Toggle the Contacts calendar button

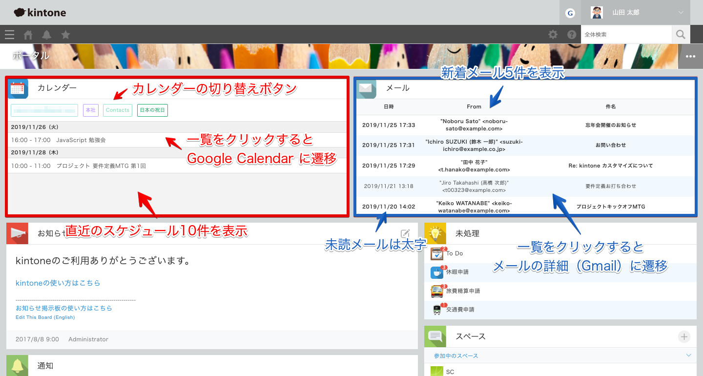pos(118,110)
